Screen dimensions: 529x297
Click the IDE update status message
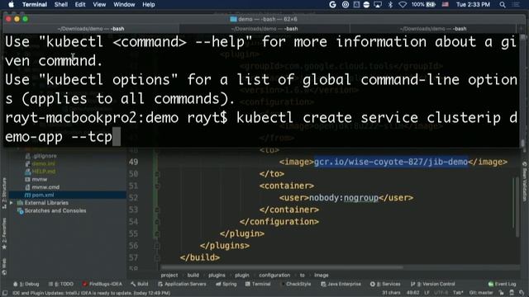click(91, 294)
